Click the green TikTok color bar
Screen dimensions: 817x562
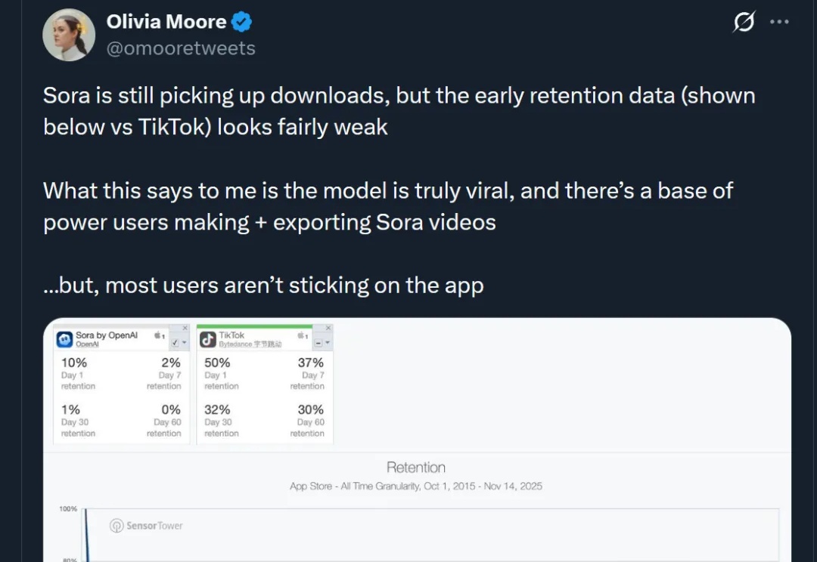point(253,326)
